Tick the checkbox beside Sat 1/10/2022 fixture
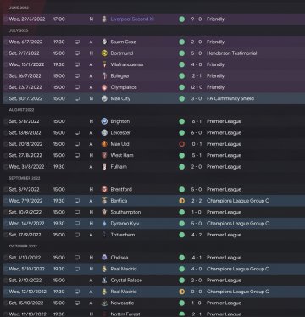The height and width of the screenshot is (317, 305). (6, 258)
